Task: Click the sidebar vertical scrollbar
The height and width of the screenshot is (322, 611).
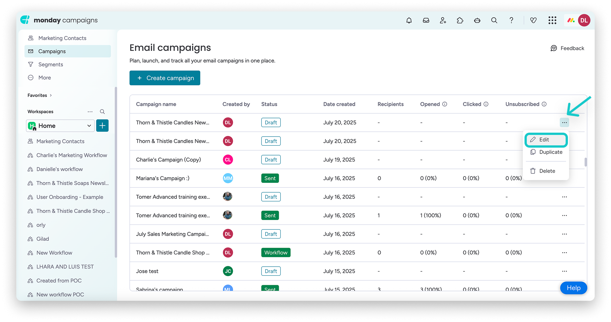Action: (x=116, y=172)
